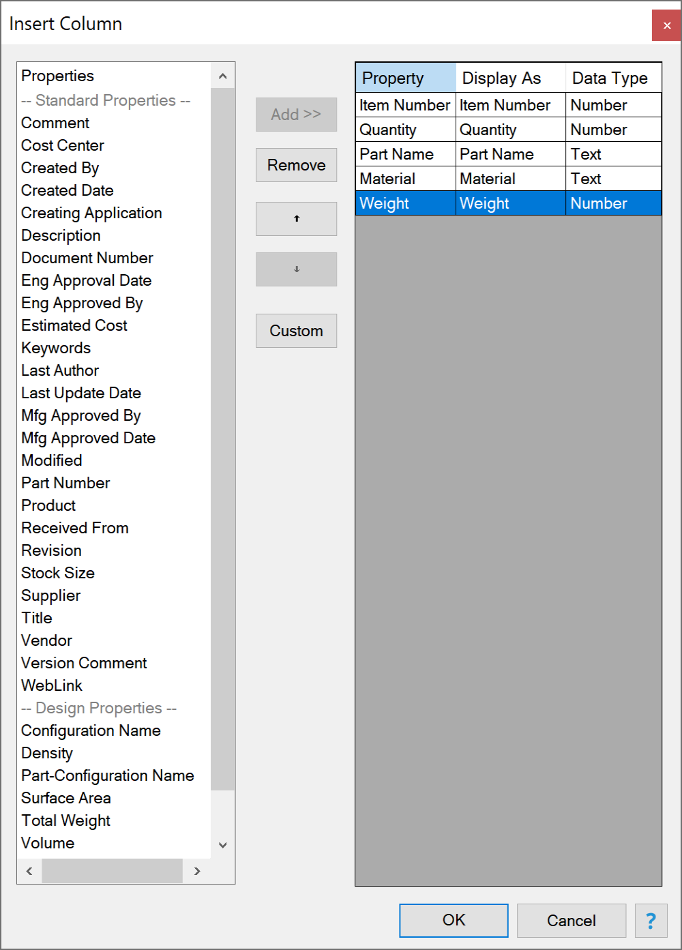
Task: Select the Item Number row in Property column
Action: [406, 105]
